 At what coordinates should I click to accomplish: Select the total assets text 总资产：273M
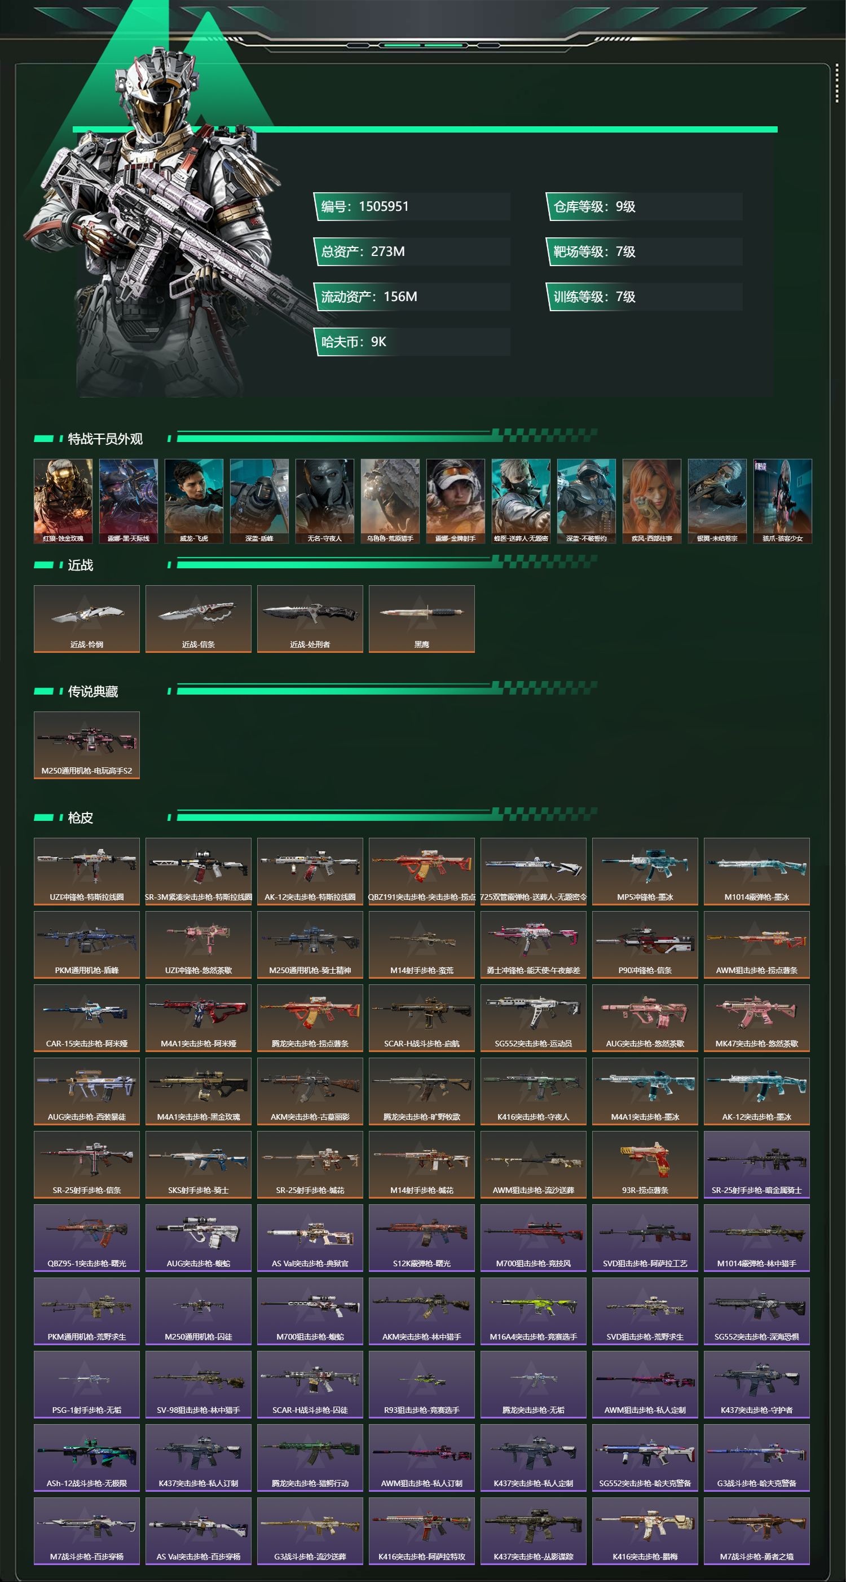363,252
